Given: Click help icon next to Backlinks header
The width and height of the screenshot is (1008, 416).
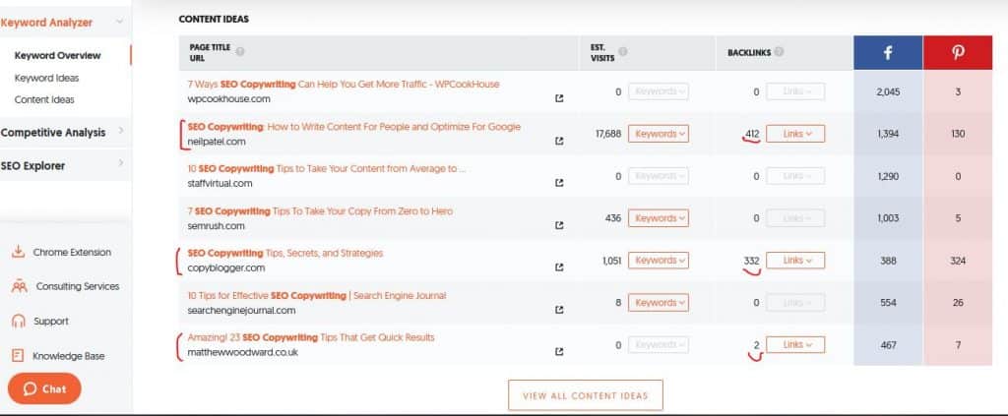Looking at the screenshot, I should (x=780, y=52).
